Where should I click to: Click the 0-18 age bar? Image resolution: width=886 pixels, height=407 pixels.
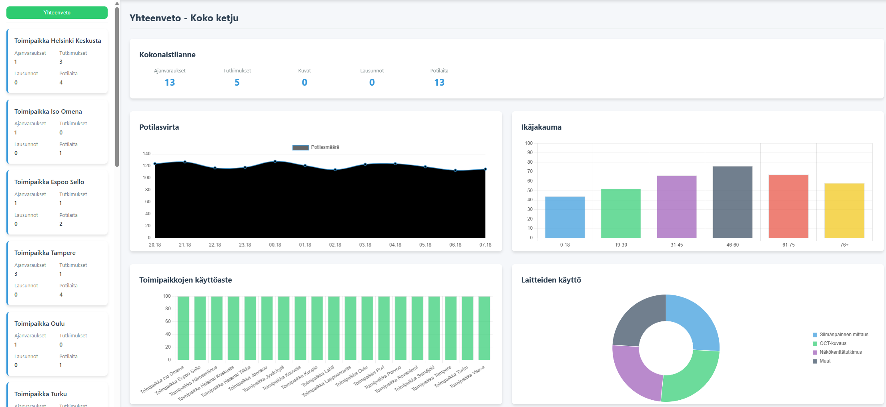[565, 217]
